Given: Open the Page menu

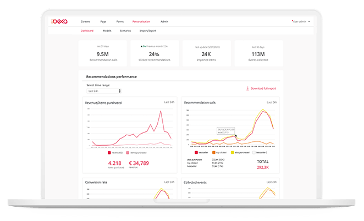Looking at the screenshot, I should coord(103,21).
